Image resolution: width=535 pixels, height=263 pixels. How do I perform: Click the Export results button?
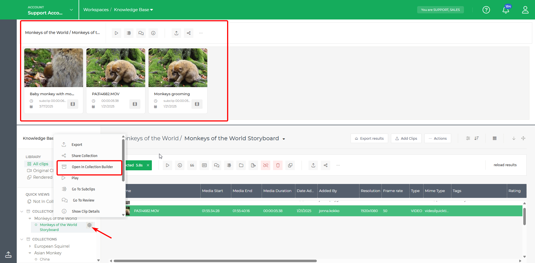point(369,138)
